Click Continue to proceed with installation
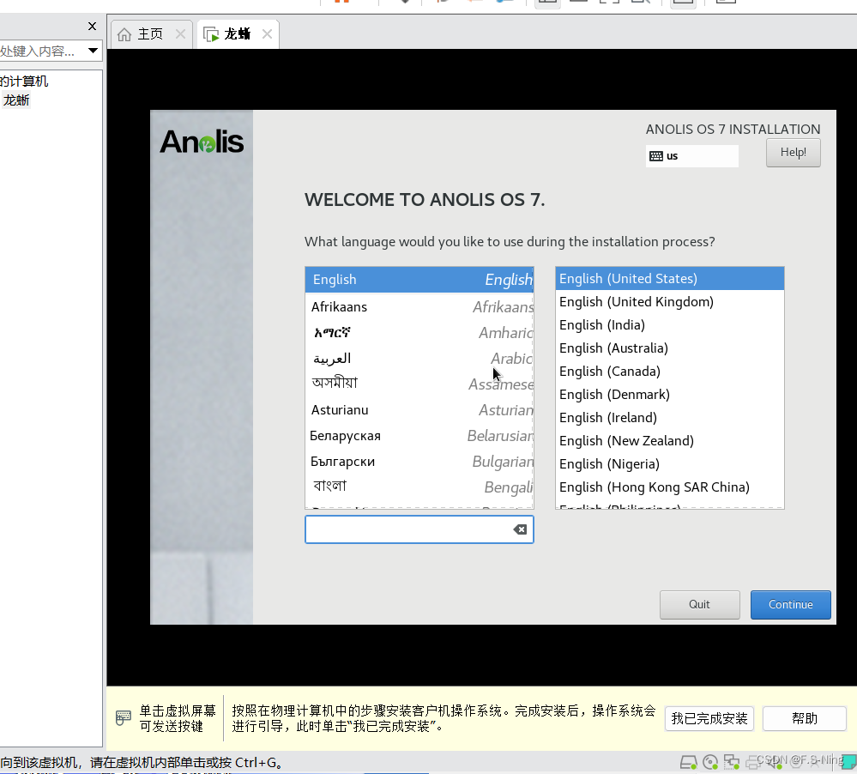Image resolution: width=857 pixels, height=774 pixels. (x=790, y=605)
